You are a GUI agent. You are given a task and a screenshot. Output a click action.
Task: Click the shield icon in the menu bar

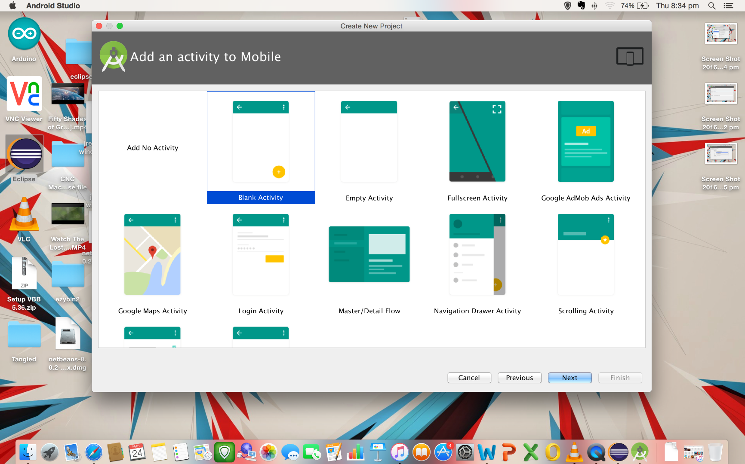point(567,6)
